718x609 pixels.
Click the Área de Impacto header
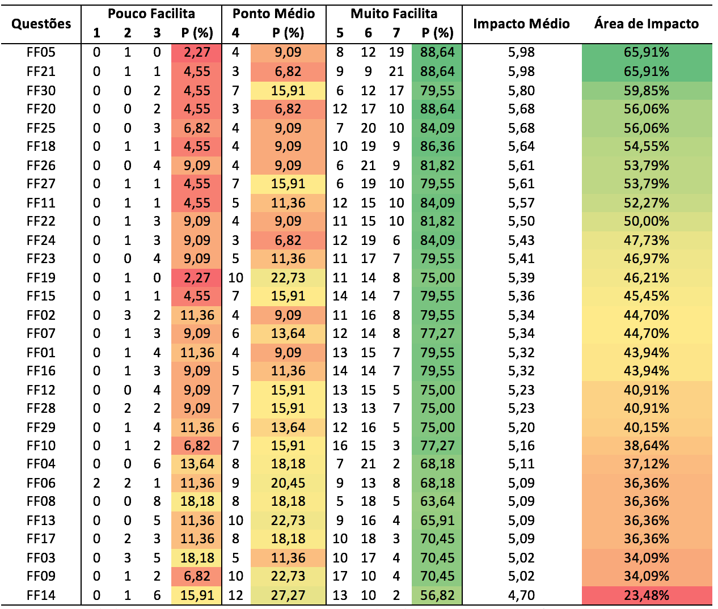pos(647,24)
